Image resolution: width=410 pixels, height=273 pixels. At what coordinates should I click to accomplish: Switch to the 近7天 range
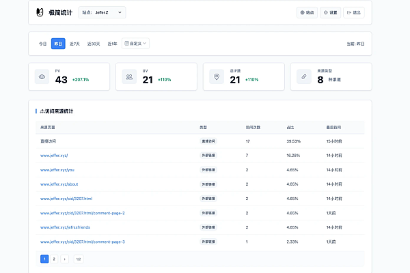(x=74, y=44)
